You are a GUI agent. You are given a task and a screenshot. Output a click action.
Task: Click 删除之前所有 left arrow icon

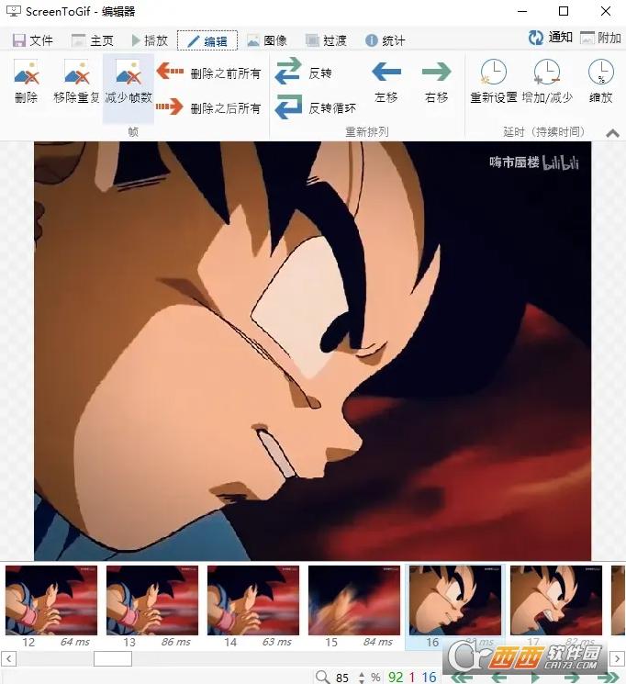[x=170, y=71]
